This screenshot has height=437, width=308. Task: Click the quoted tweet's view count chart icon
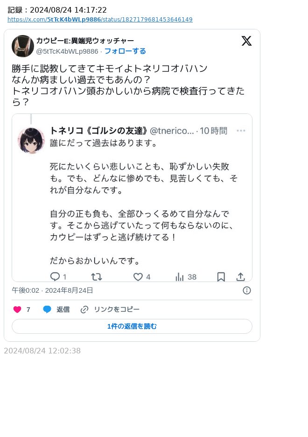[x=180, y=277]
